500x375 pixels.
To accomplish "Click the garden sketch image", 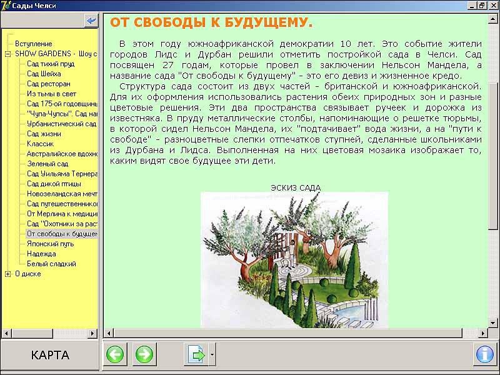I will (x=294, y=259).
